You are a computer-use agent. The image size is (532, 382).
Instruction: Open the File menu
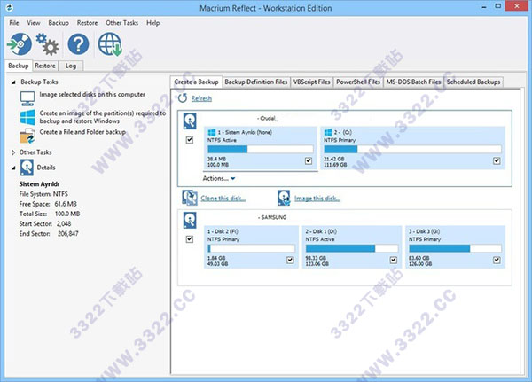click(14, 23)
